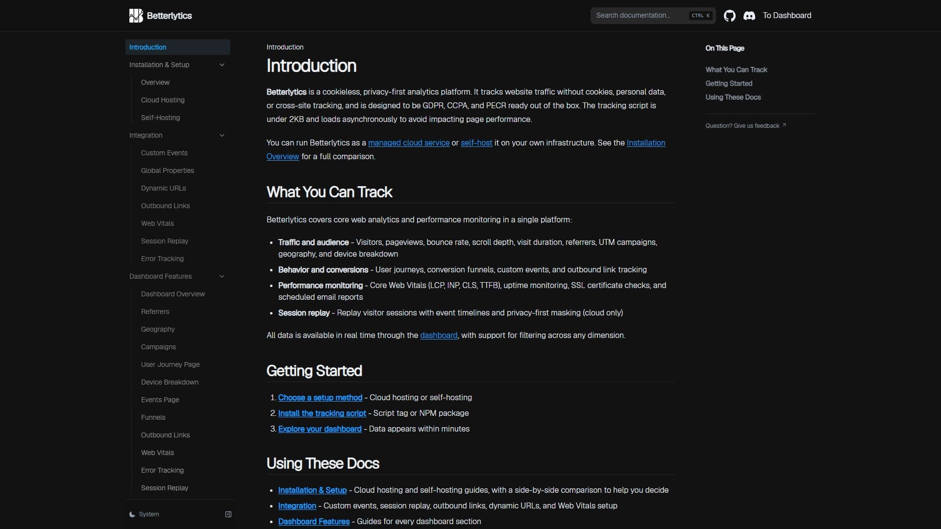Open Choose a setup method link
Viewport: 941px width, 529px height.
(320, 397)
